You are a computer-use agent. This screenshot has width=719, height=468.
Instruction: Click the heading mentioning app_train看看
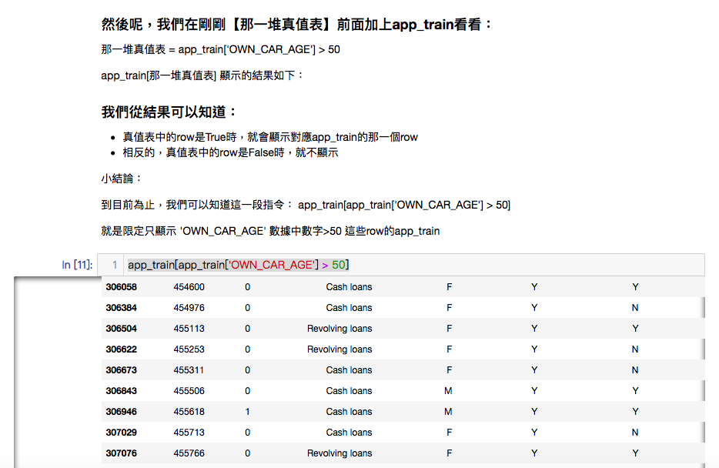coord(296,25)
